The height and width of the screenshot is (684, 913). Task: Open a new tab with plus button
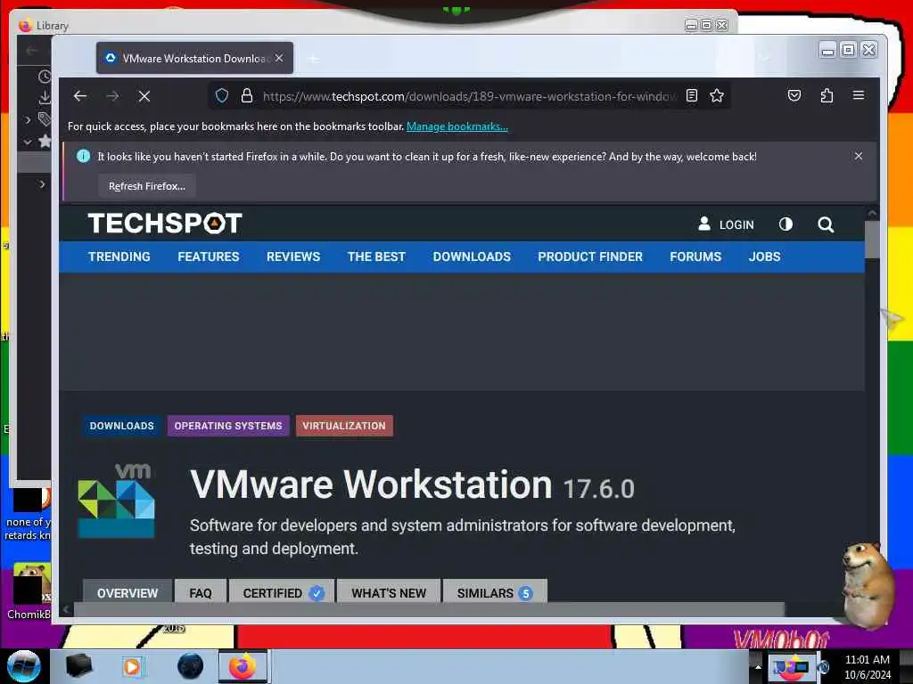tap(313, 59)
